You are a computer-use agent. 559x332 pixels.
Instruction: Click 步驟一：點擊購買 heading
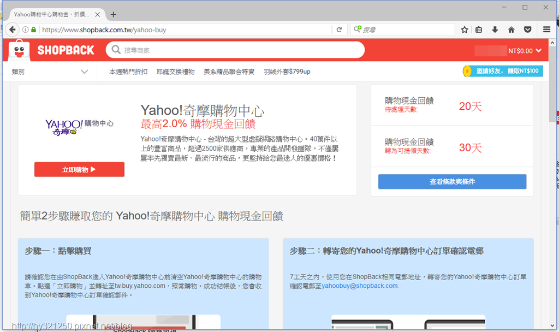point(58,251)
